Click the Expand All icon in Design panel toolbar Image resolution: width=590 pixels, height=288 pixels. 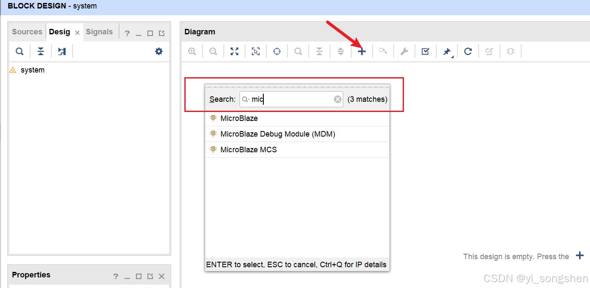pos(62,51)
